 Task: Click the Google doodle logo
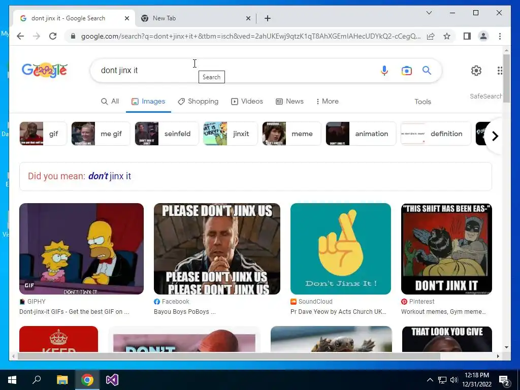coord(45,70)
